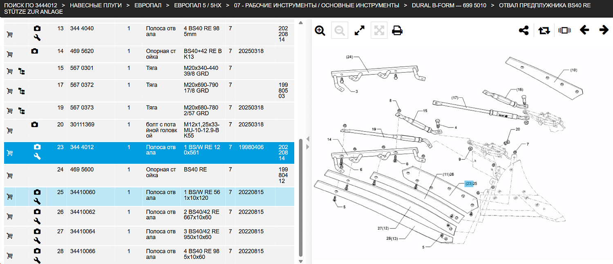Click callout 27(12) on diagram
The height and width of the screenshot is (264, 613).
pos(383,228)
